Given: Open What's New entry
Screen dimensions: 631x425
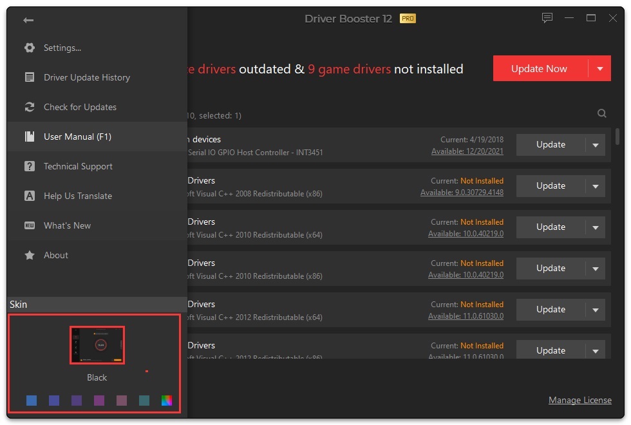Looking at the screenshot, I should (97, 225).
